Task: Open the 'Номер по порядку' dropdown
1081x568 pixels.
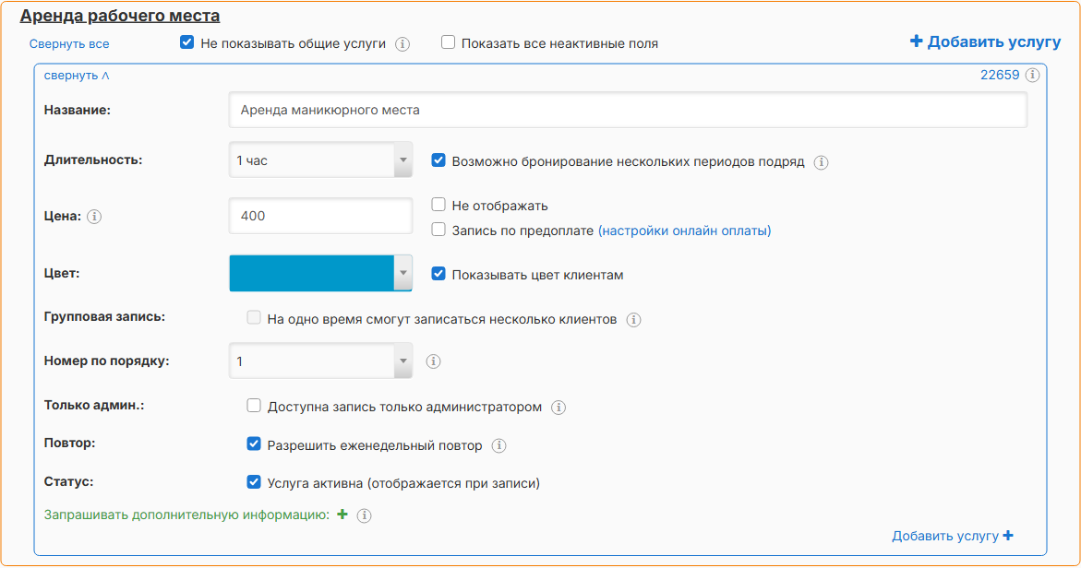Action: click(320, 361)
